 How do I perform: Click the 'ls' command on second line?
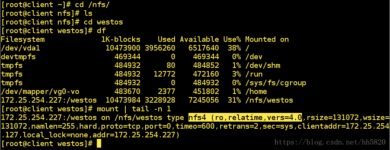[88, 13]
